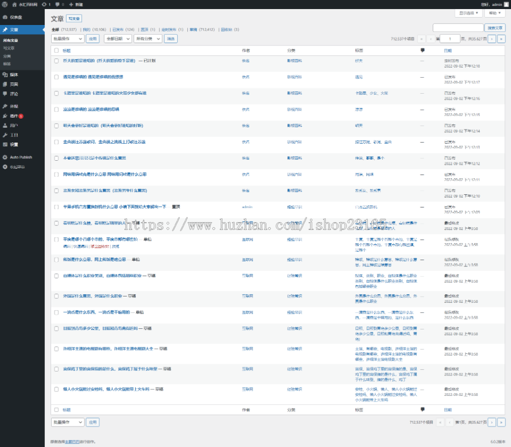Open the top 批量操作 bulk actions dropdown

coord(68,39)
